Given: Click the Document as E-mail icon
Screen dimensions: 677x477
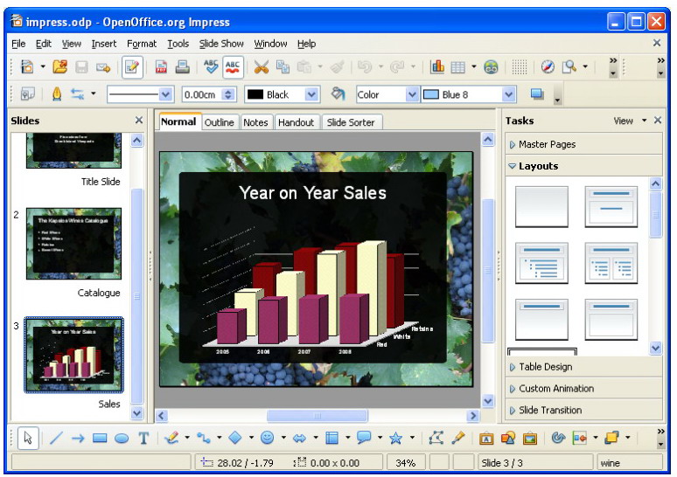Looking at the screenshot, I should pyautogui.click(x=103, y=67).
